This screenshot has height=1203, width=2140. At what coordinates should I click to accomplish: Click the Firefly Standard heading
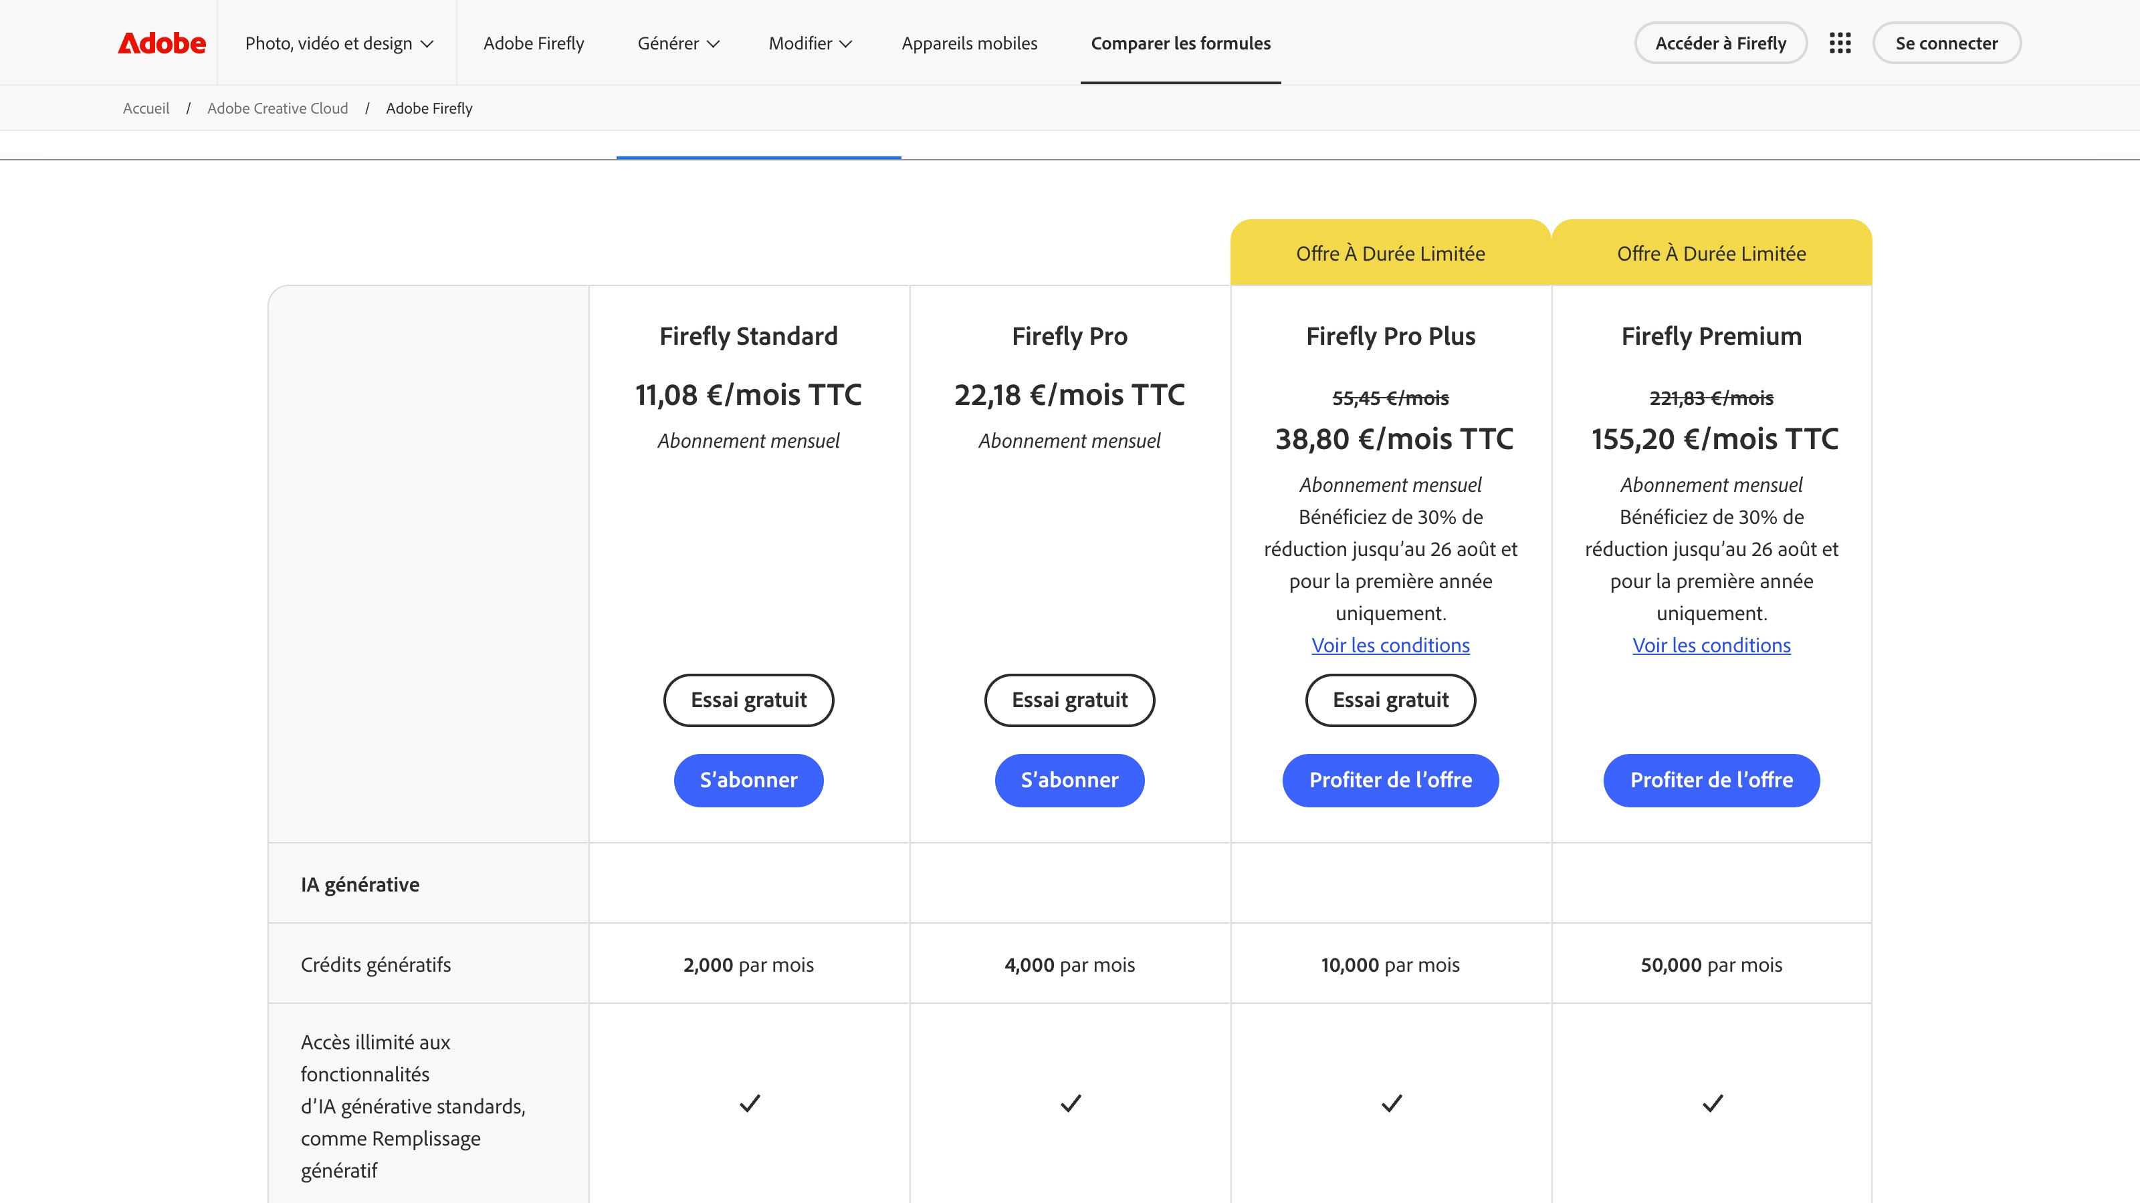coord(748,336)
